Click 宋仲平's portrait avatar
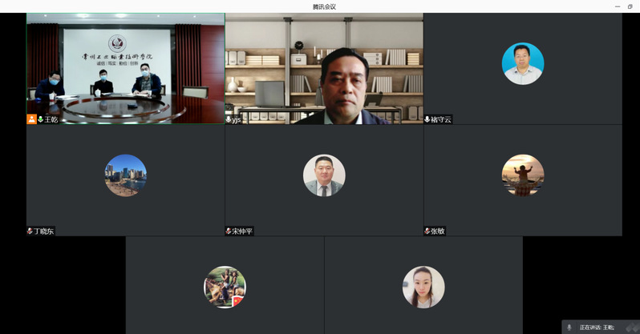Screen dimensions: 640x334 click(324, 175)
